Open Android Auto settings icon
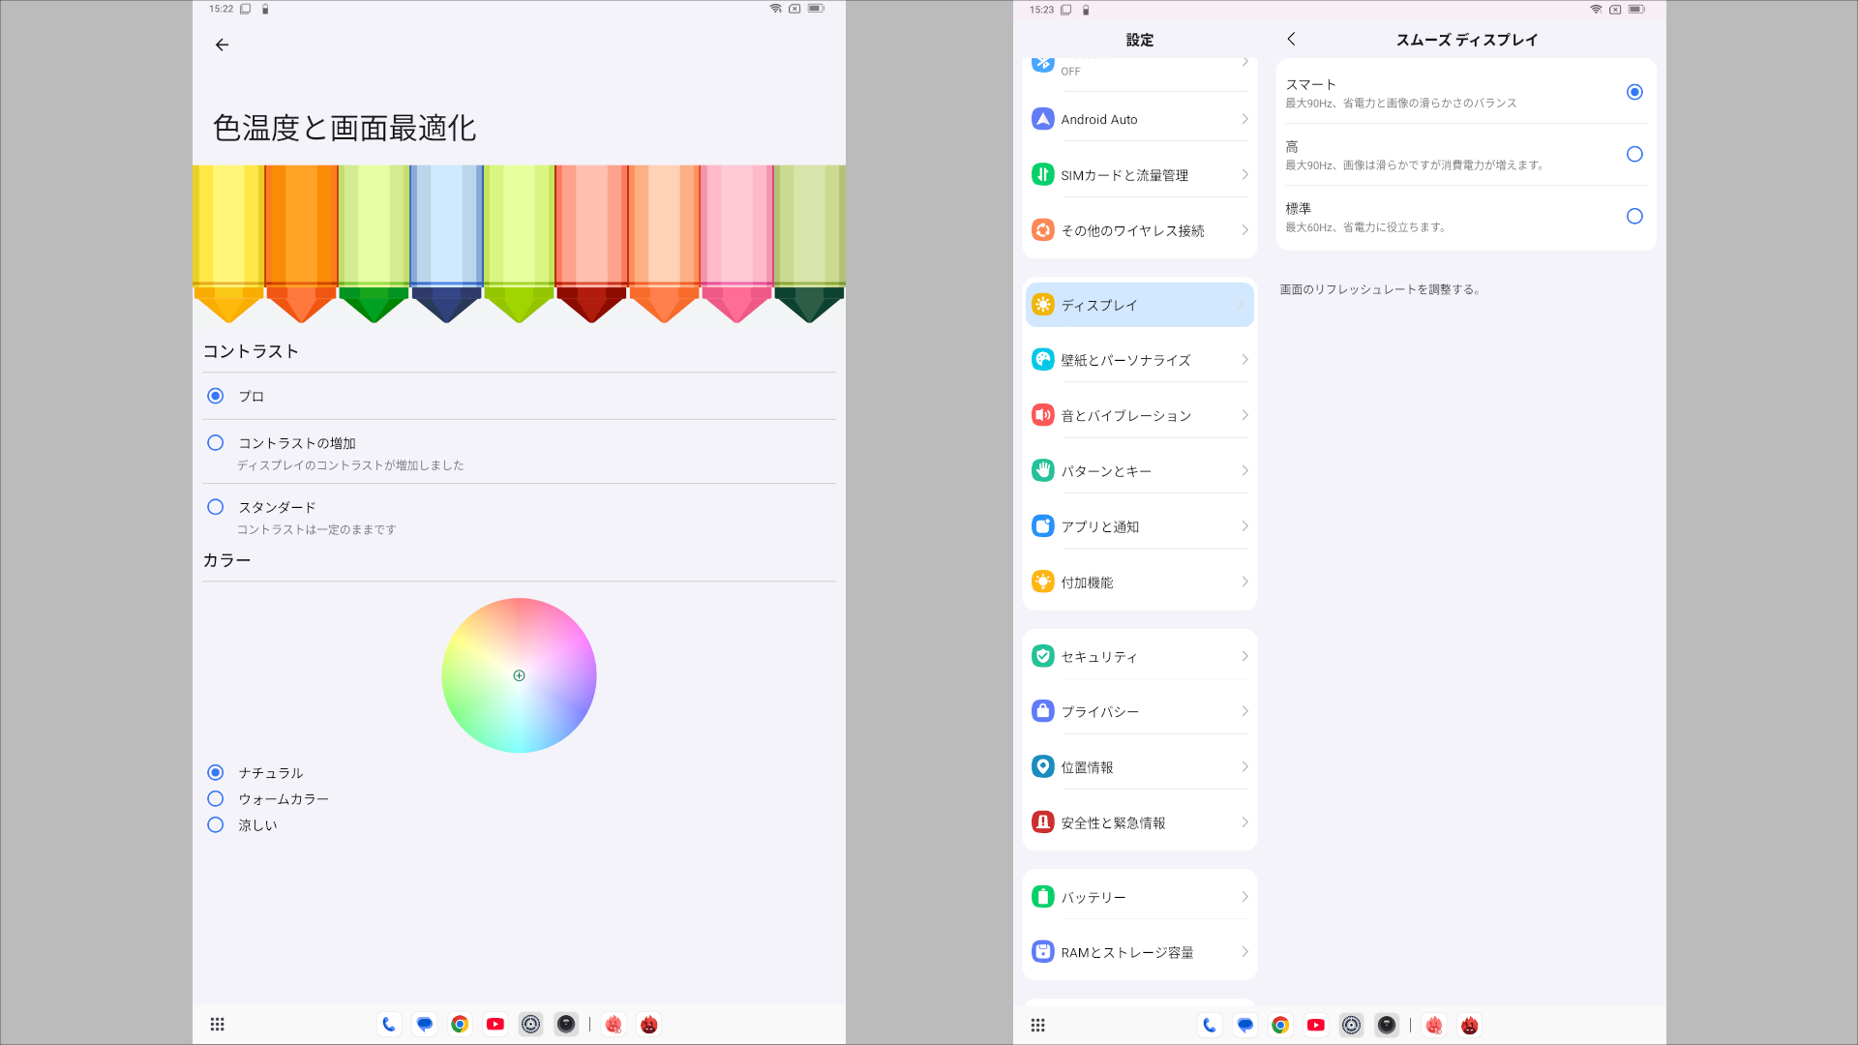This screenshot has width=1858, height=1045. pyautogui.click(x=1042, y=119)
